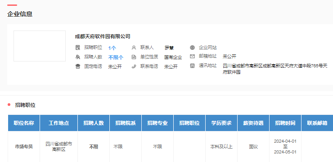The image size is (333, 162).
Task: Click the 薪资待遇 column header
Action: (x=253, y=123)
